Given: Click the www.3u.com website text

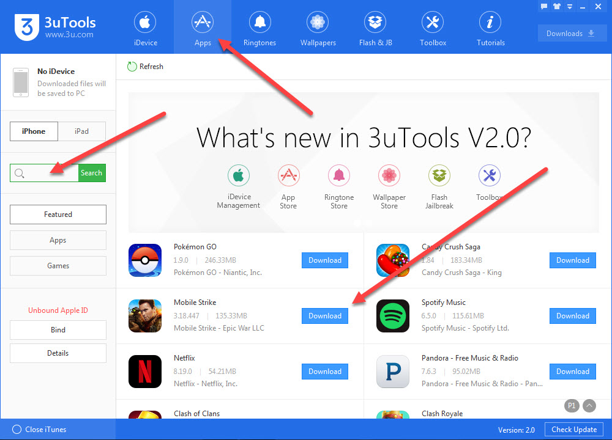Looking at the screenshot, I should [x=69, y=34].
